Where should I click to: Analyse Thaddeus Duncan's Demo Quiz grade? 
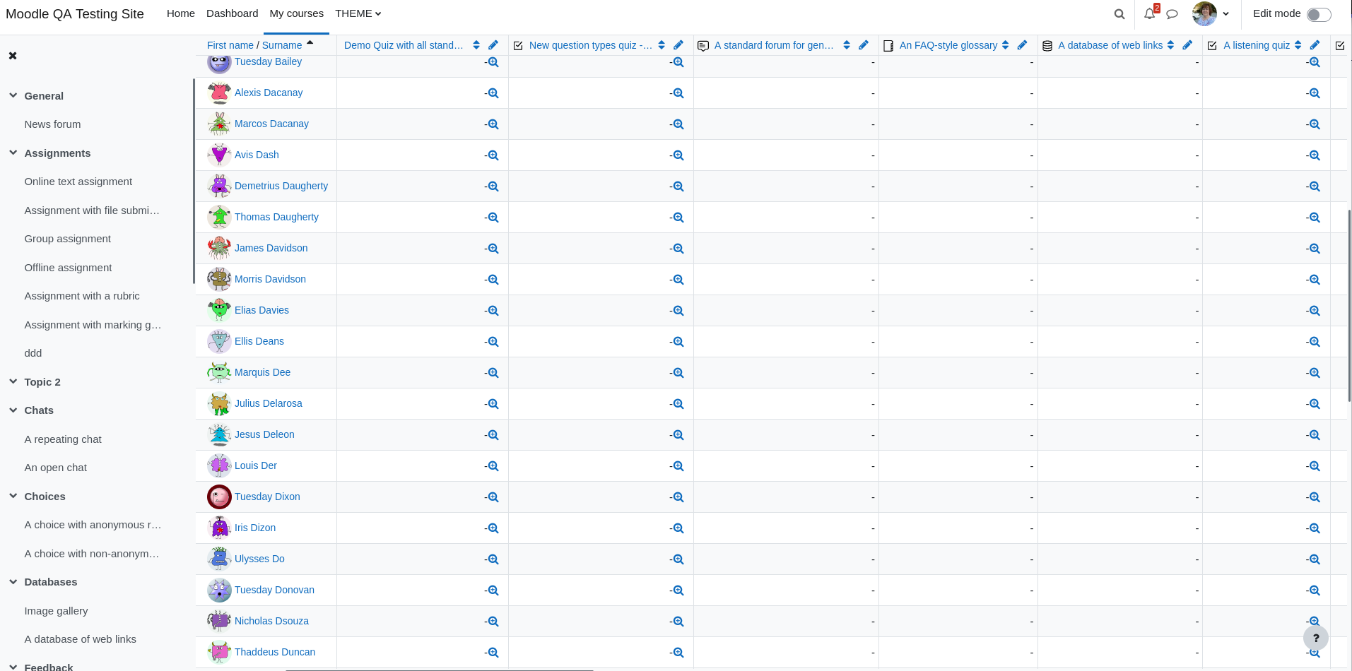coord(493,653)
